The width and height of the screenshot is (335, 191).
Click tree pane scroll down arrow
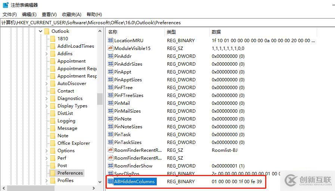100,182
